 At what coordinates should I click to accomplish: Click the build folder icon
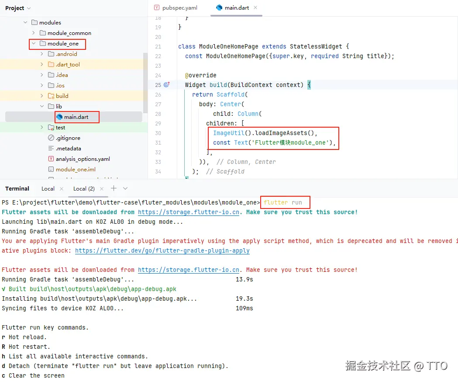coord(51,96)
